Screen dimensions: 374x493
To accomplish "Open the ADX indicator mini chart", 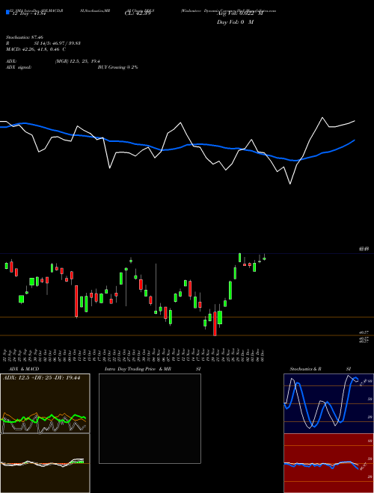I will click(x=46, y=403).
